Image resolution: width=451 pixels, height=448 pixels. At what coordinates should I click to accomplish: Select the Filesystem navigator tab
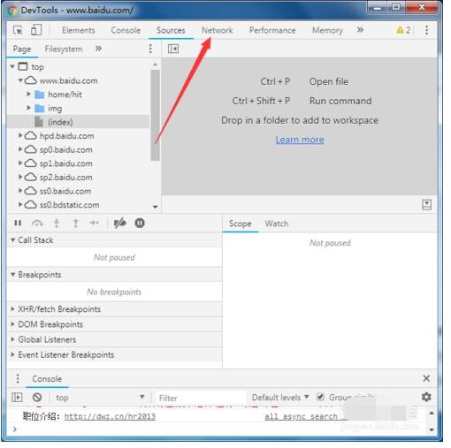tap(64, 49)
